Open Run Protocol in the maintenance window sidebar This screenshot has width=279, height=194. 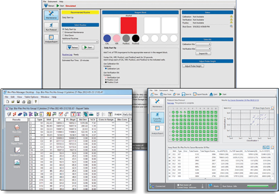point(51,27)
